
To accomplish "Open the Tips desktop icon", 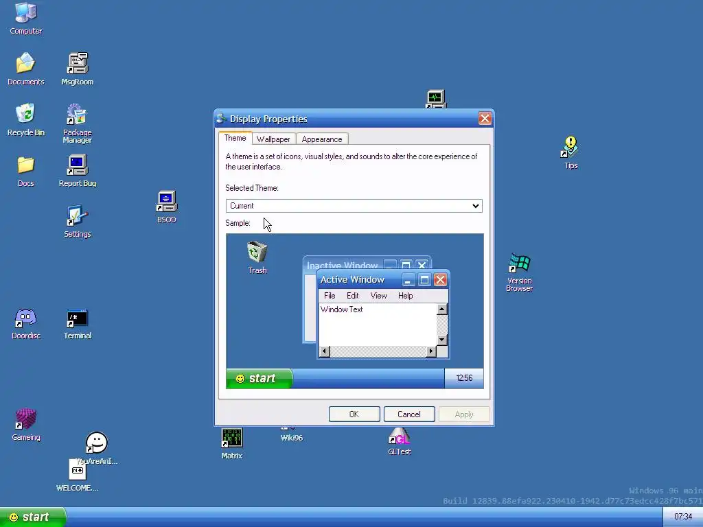I will [x=571, y=152].
